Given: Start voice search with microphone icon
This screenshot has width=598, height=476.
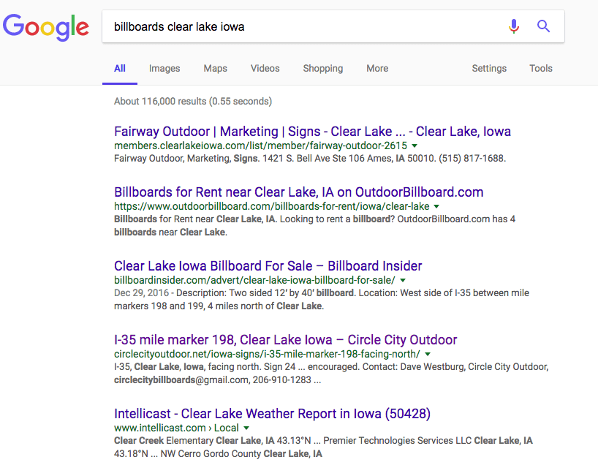Looking at the screenshot, I should coord(514,26).
